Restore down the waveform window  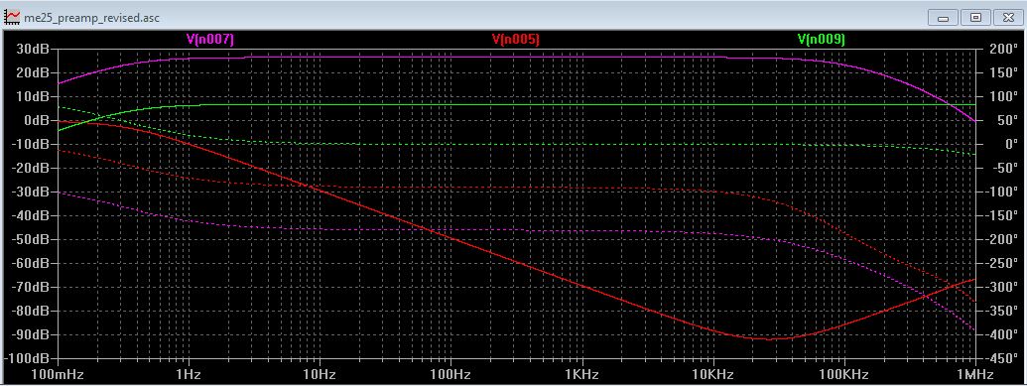point(976,18)
